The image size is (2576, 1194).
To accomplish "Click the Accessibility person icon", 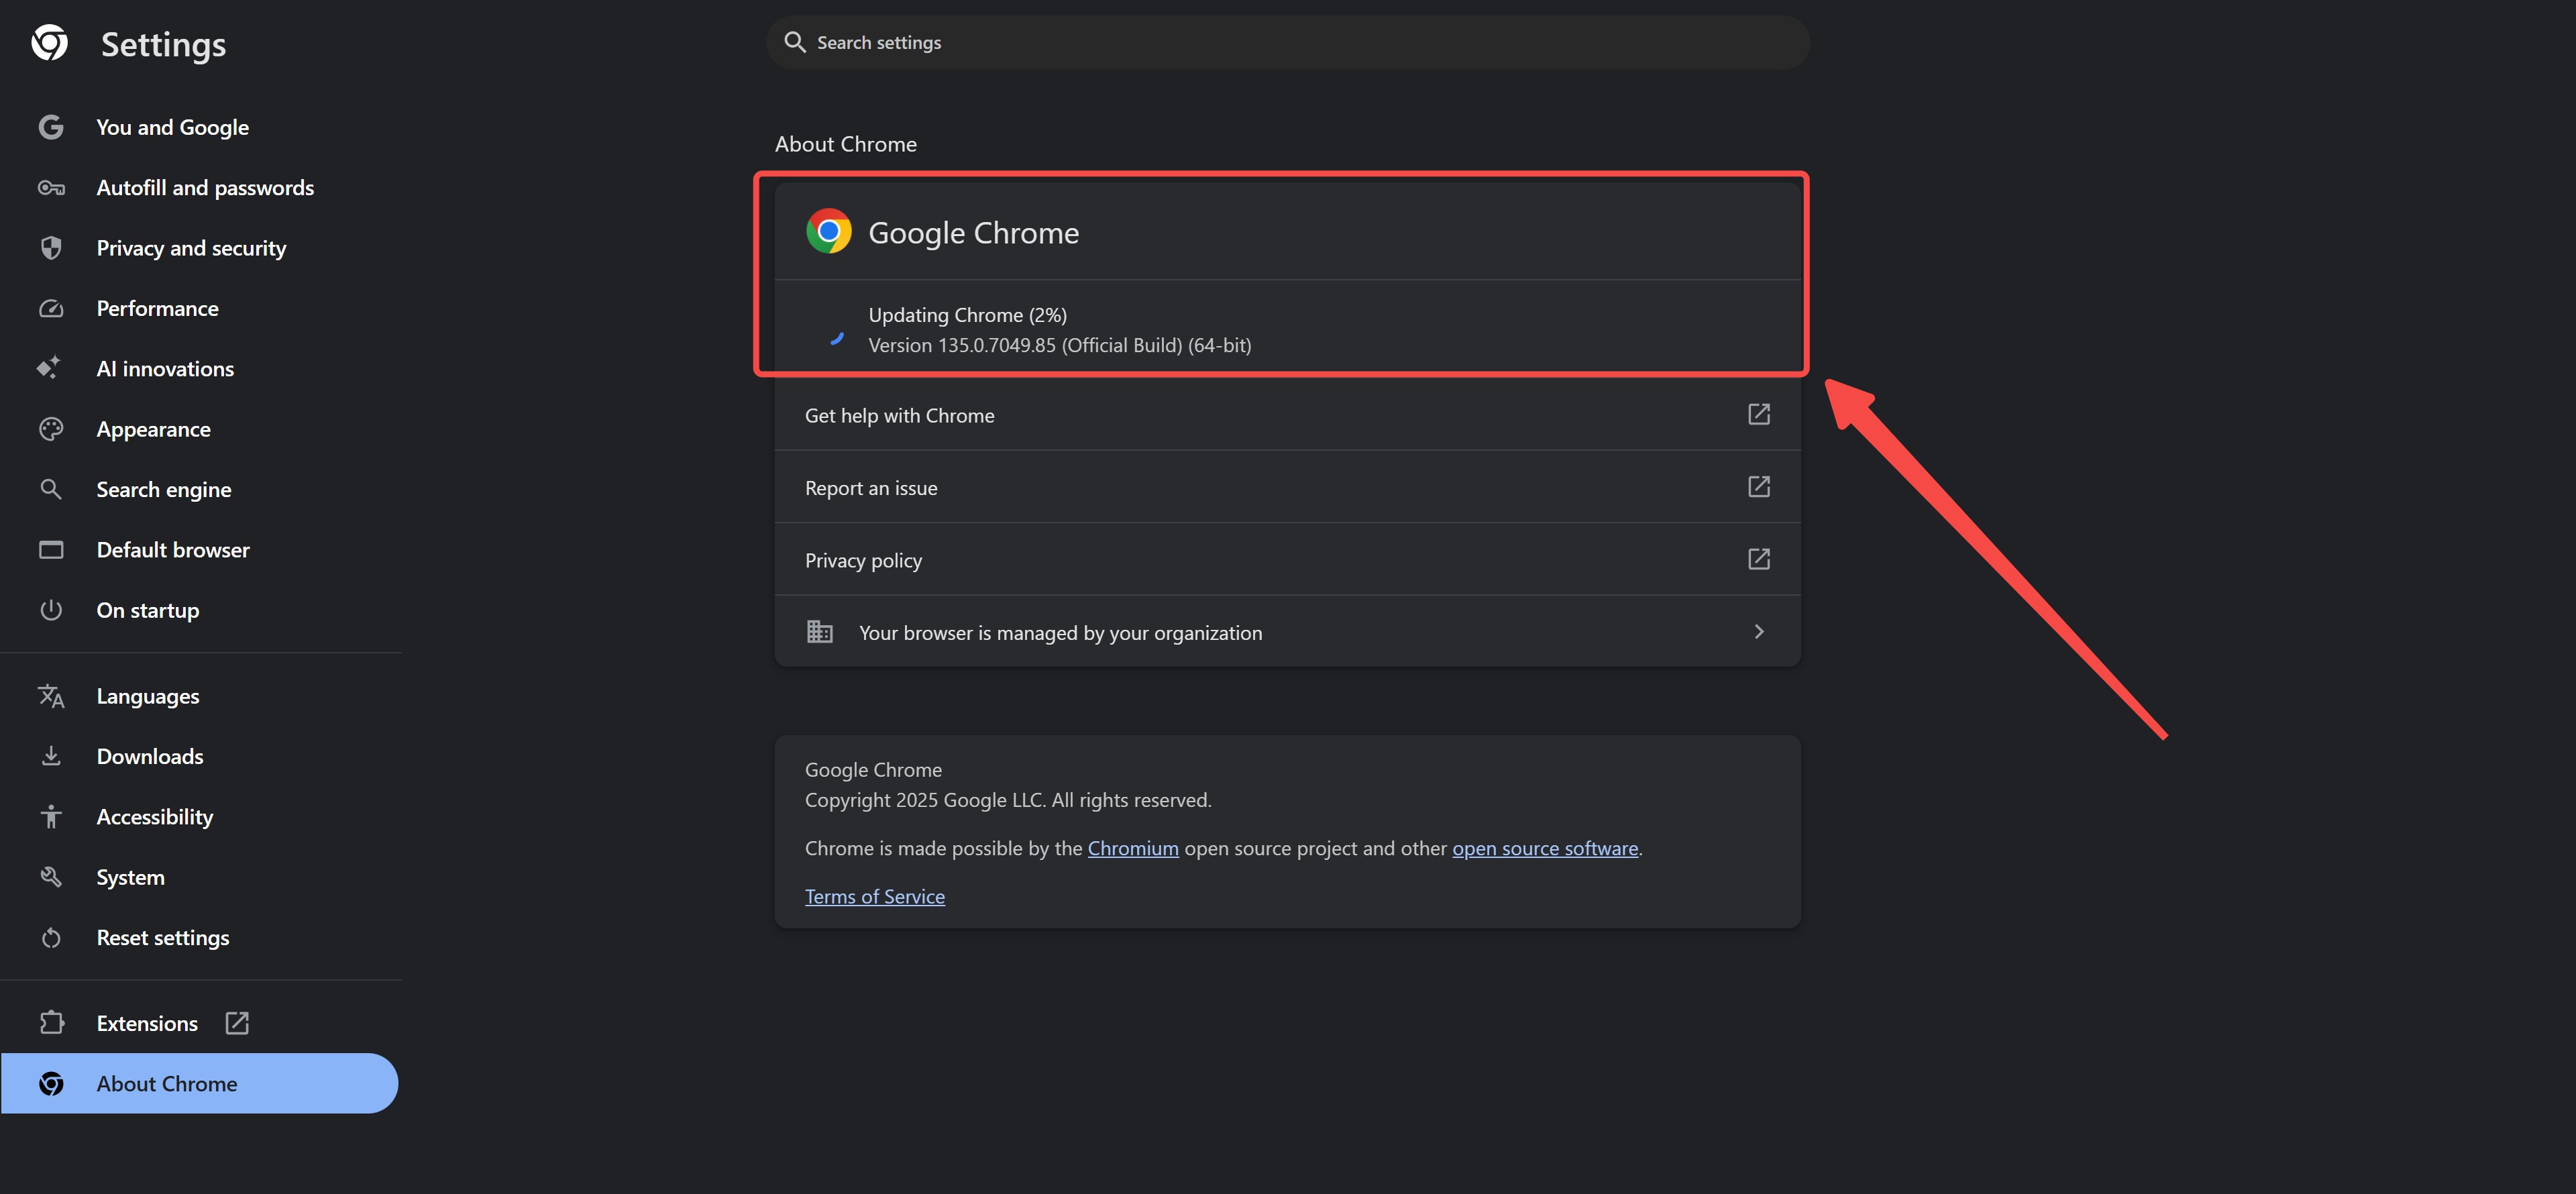I will tap(51, 817).
